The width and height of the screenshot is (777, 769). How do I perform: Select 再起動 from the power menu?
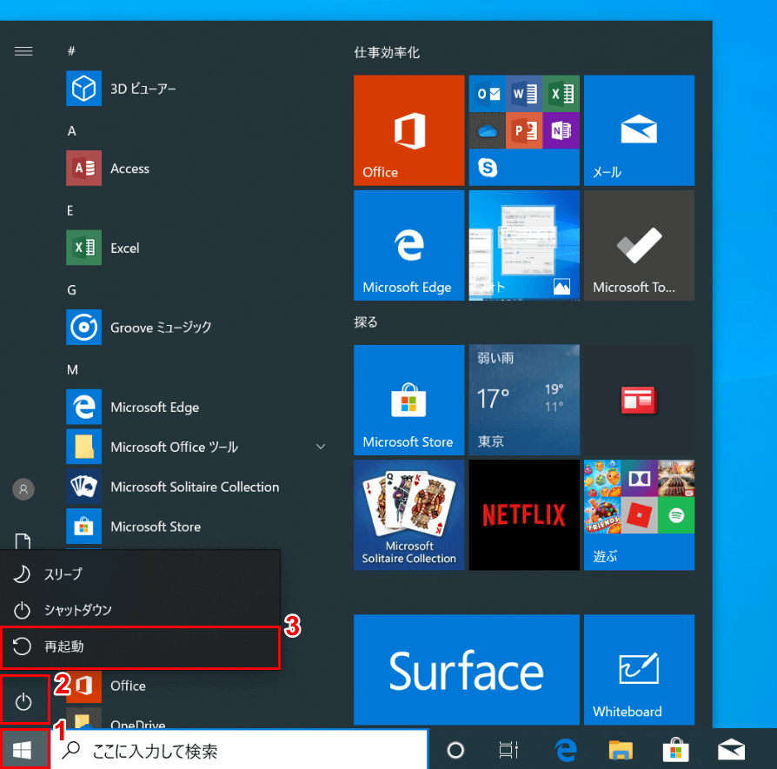tap(141, 646)
